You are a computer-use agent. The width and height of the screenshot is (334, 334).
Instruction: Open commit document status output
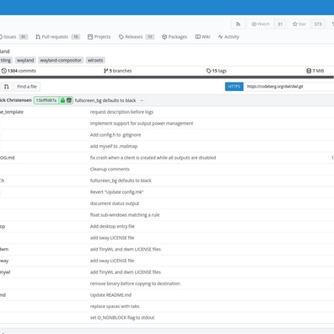(x=115, y=203)
